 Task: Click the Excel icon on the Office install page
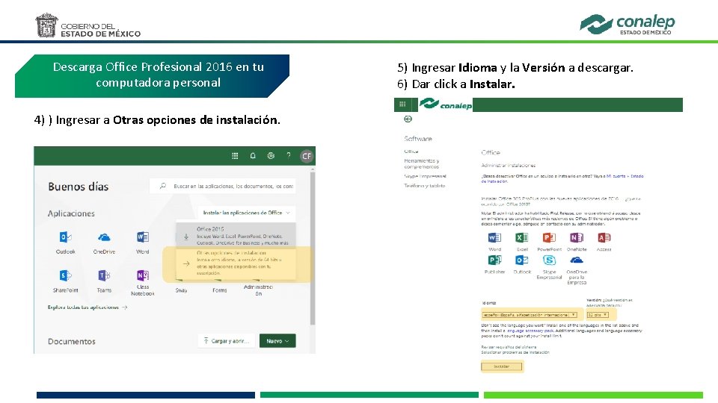(521, 237)
